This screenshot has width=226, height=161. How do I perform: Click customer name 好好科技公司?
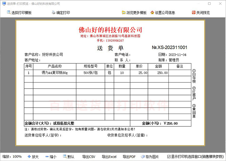click(52, 55)
